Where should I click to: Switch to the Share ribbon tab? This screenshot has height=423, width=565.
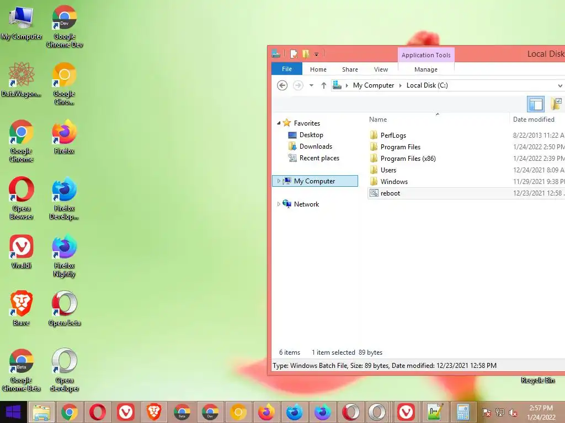point(350,69)
